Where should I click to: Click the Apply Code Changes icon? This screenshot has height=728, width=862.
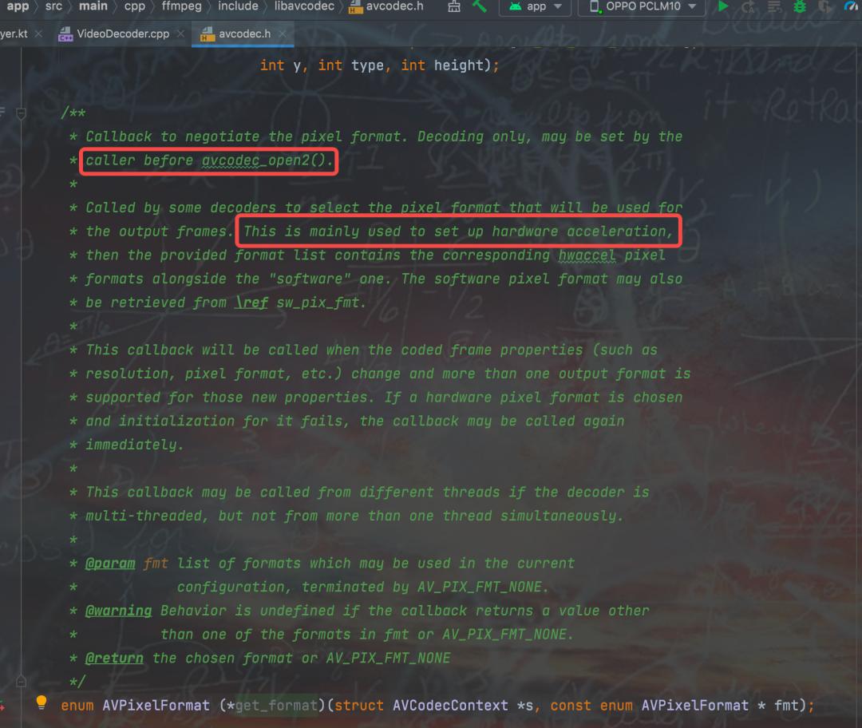point(773,7)
